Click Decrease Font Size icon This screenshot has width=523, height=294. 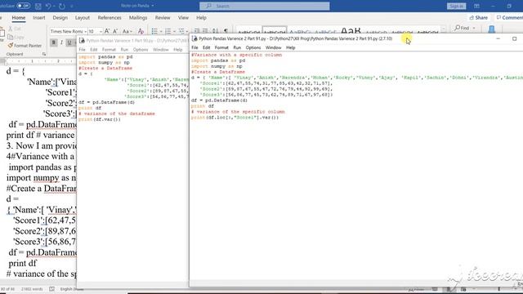click(115, 31)
